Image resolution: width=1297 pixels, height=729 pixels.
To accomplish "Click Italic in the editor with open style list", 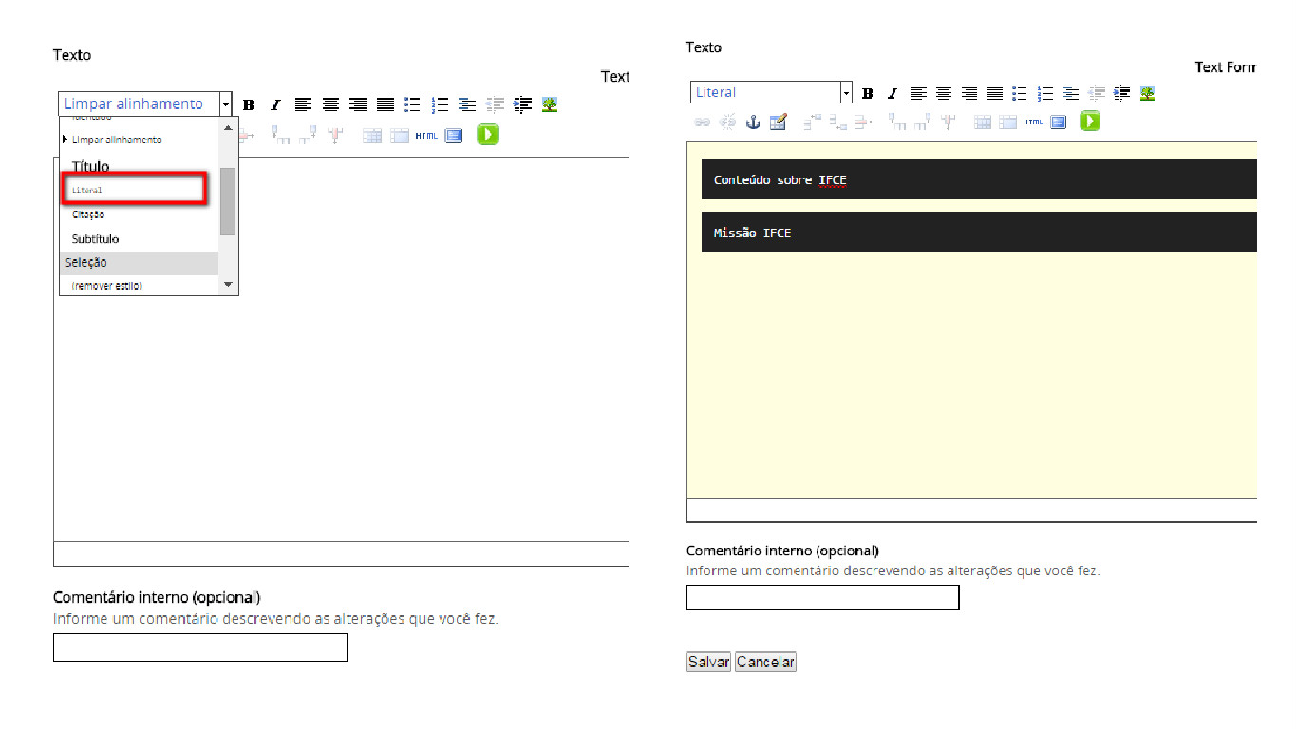I will 275,104.
